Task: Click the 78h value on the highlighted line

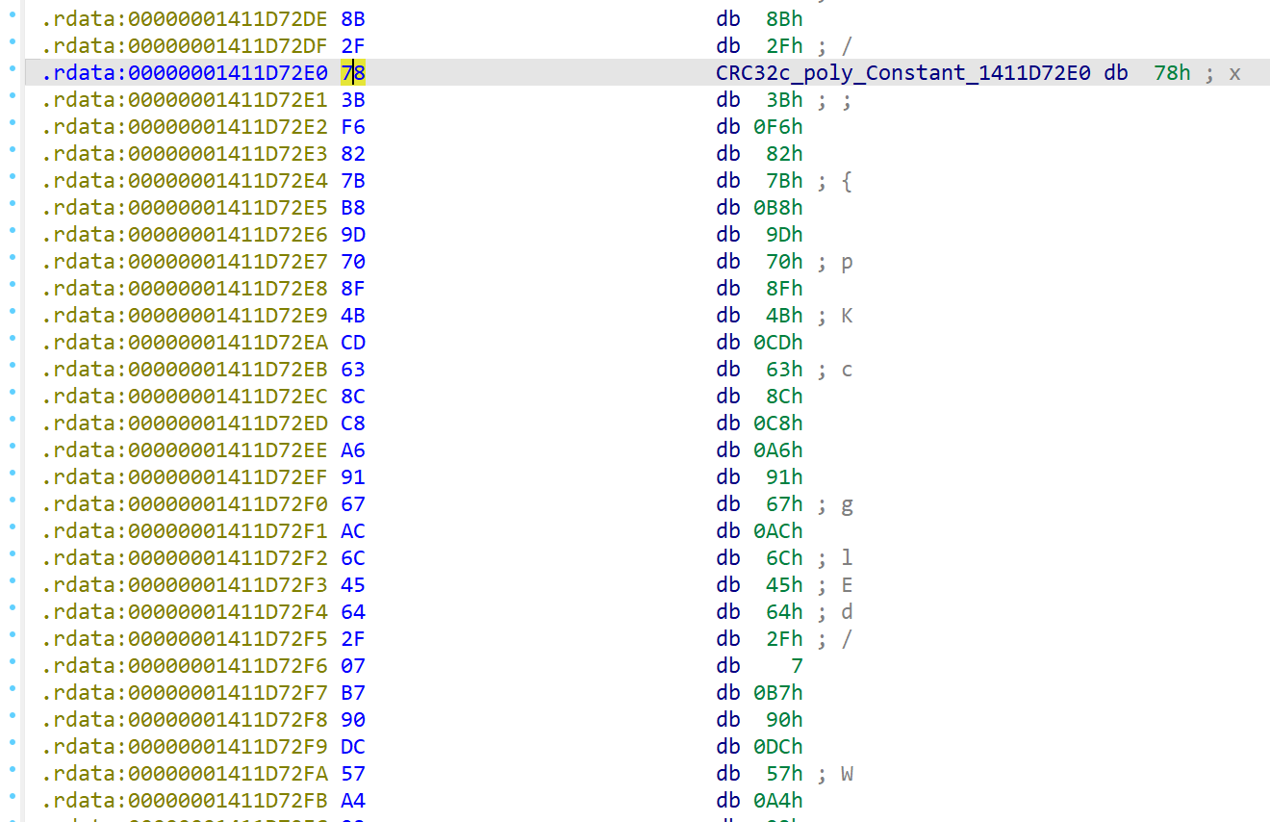Action: coord(1172,73)
